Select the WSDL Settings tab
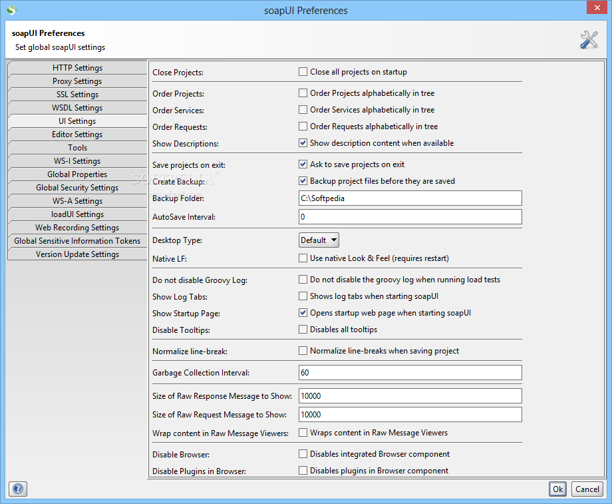 pyautogui.click(x=77, y=107)
